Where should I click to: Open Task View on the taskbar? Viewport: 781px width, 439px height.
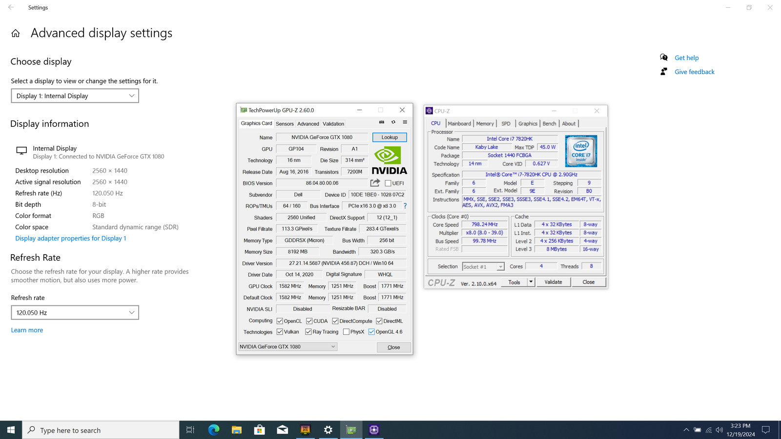click(190, 430)
